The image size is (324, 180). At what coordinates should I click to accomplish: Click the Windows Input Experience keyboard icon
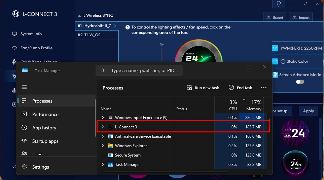tap(110, 118)
